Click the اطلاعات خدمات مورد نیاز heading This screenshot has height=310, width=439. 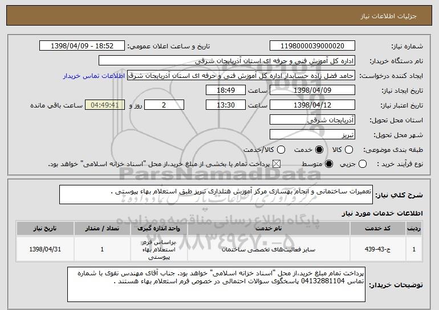tap(382, 213)
